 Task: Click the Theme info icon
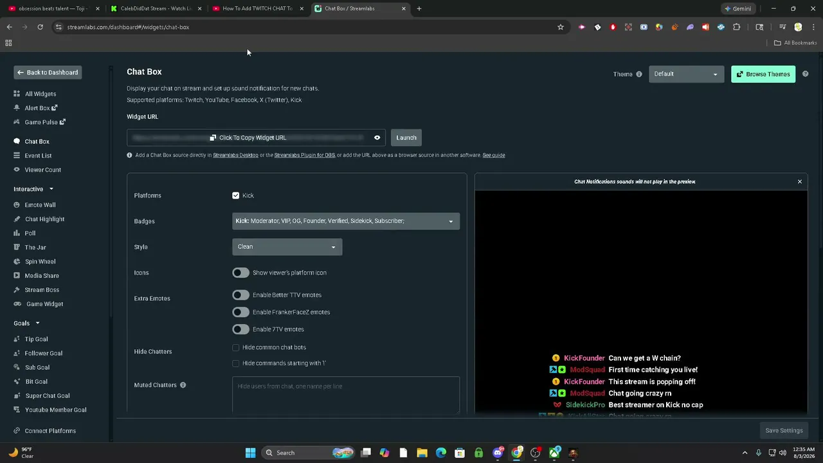639,74
